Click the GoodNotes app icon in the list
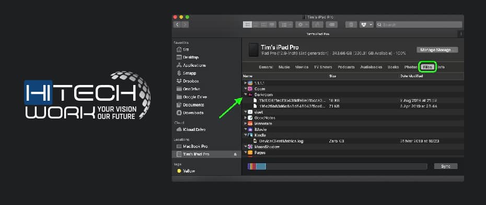This screenshot has height=205, width=486. [x=250, y=118]
